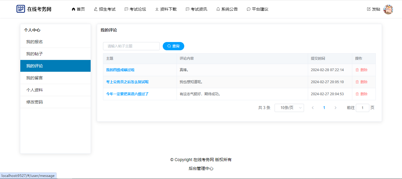This screenshot has height=179, width=402.
Task: Click the page number jump input
Action: (362, 108)
